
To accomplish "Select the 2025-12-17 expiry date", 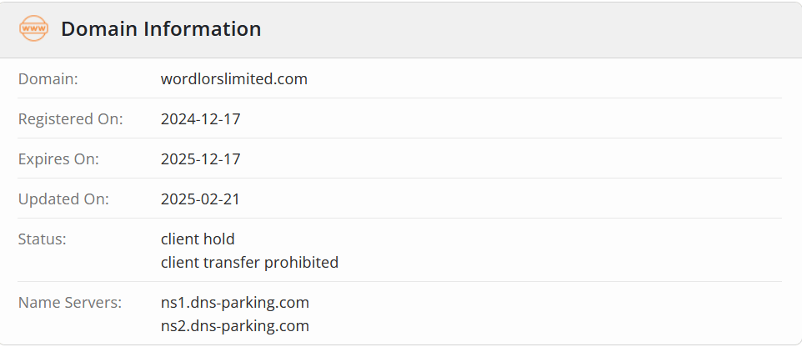I will (200, 158).
